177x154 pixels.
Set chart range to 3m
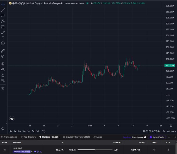(24, 131)
